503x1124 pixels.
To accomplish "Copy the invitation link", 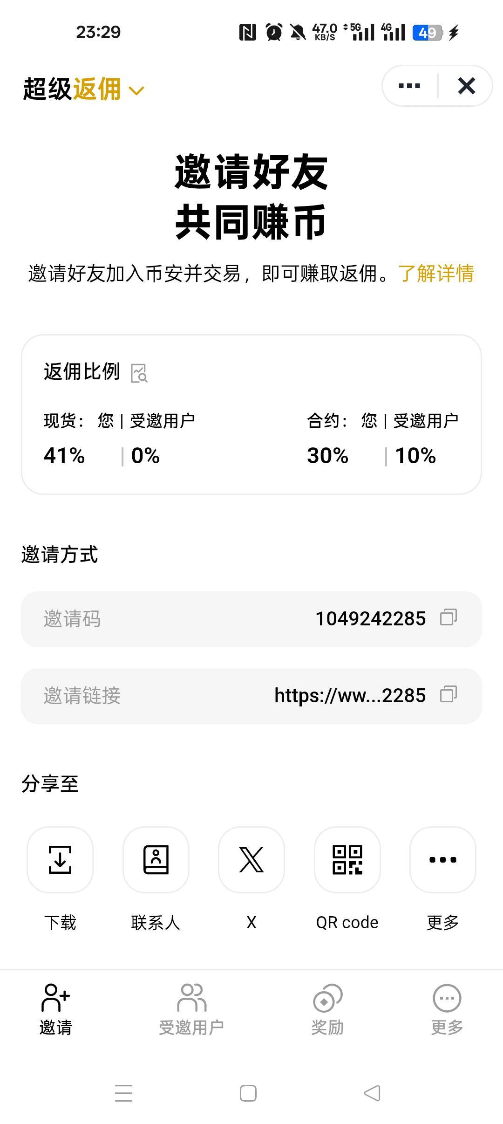I will coord(449,694).
